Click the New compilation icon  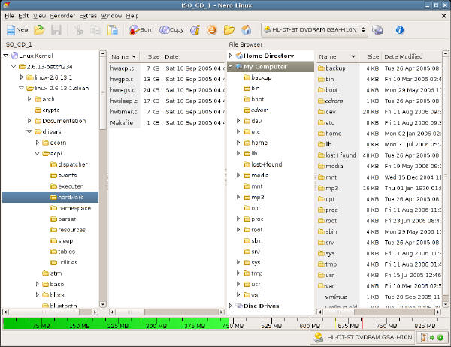point(17,30)
